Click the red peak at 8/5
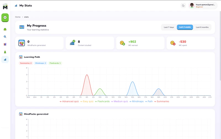The image size is (221, 139). pos(87,75)
